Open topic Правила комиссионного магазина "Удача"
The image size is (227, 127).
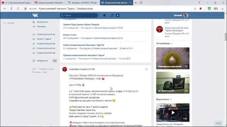pos(84,55)
